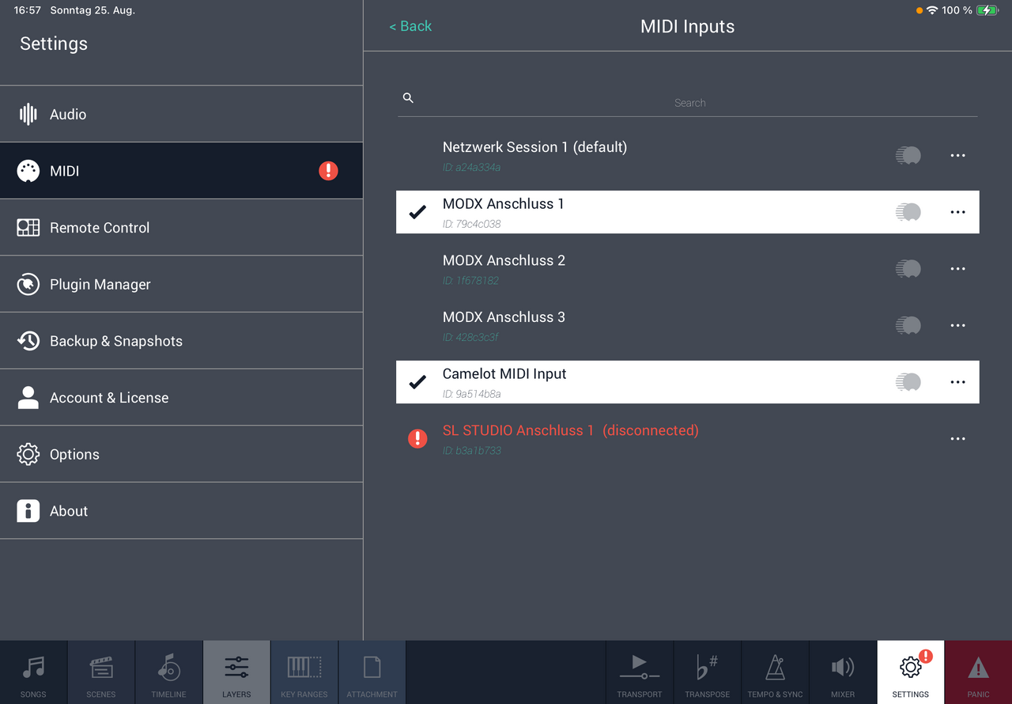Open more options for Netzwerk Session 1
Viewport: 1012px width, 704px height.
click(x=957, y=155)
